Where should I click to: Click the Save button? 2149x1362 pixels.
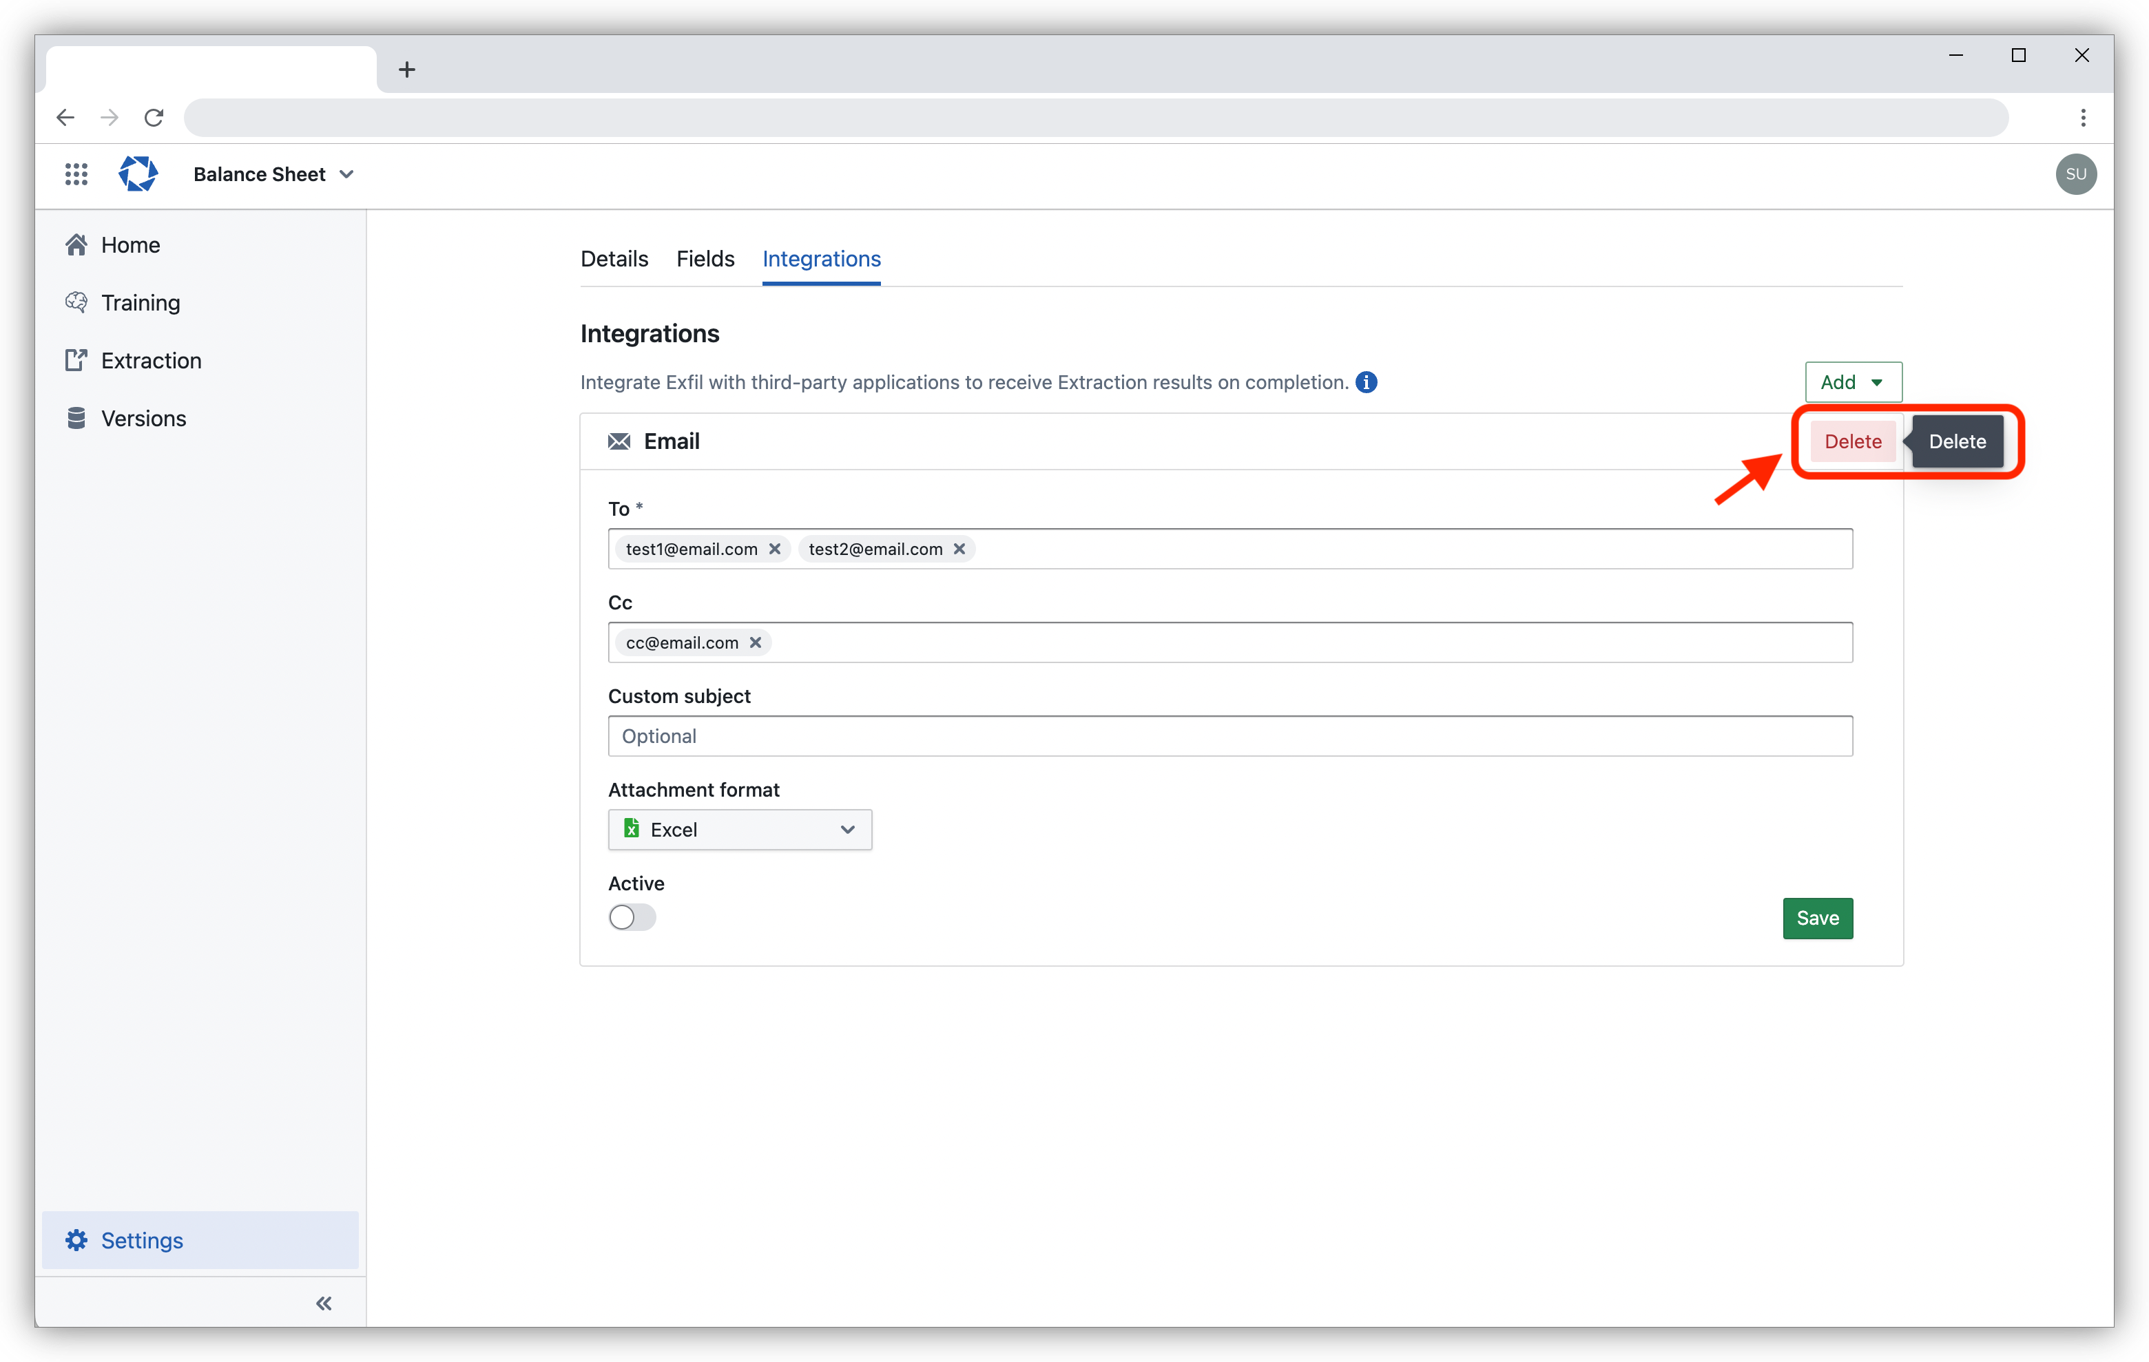(1817, 917)
